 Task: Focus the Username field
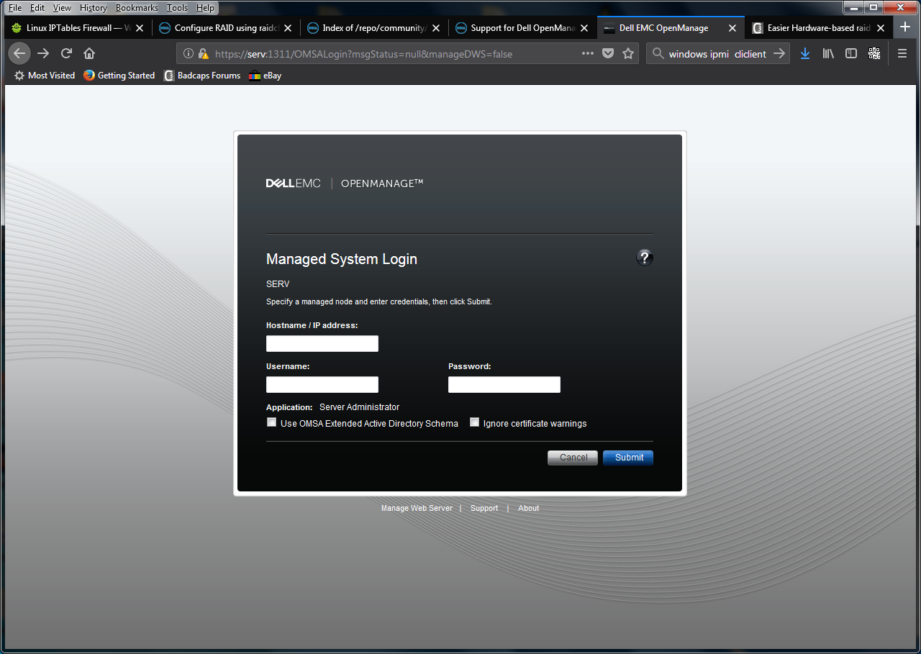coord(322,385)
